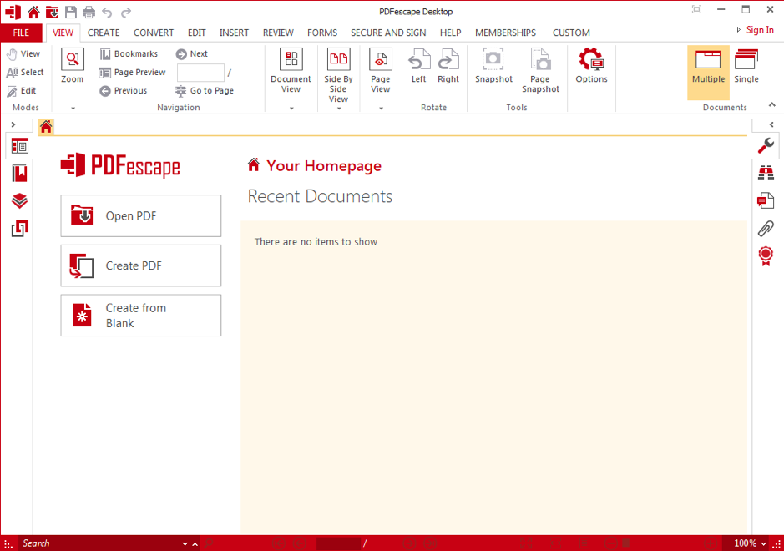Open the comments panel on right sidebar

tap(766, 200)
